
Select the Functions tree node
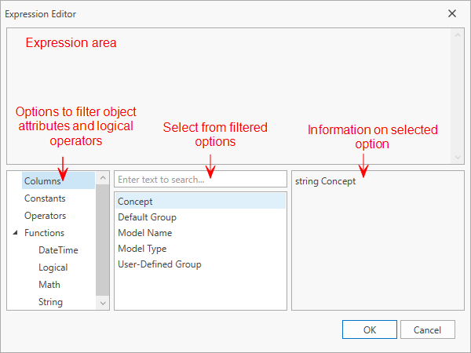pyautogui.click(x=44, y=233)
